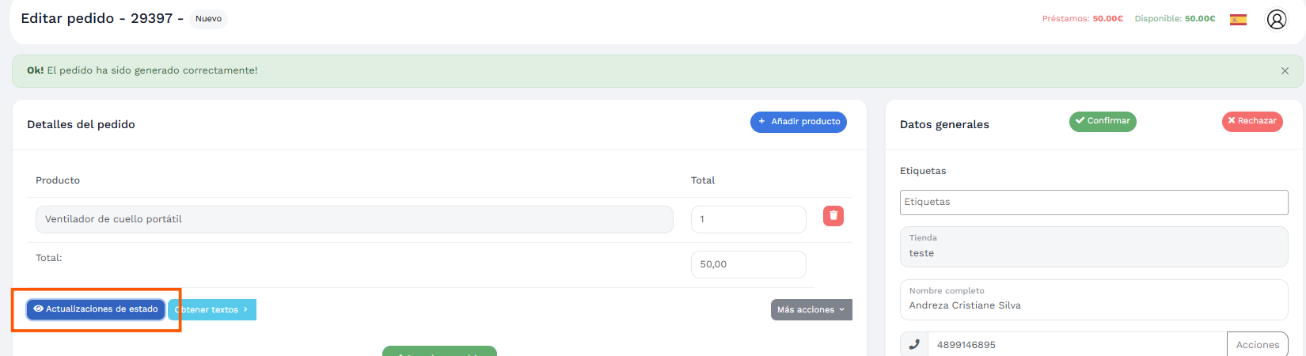Click the Disponible 50.00€ balance
The image size is (1306, 356).
click(x=1175, y=19)
